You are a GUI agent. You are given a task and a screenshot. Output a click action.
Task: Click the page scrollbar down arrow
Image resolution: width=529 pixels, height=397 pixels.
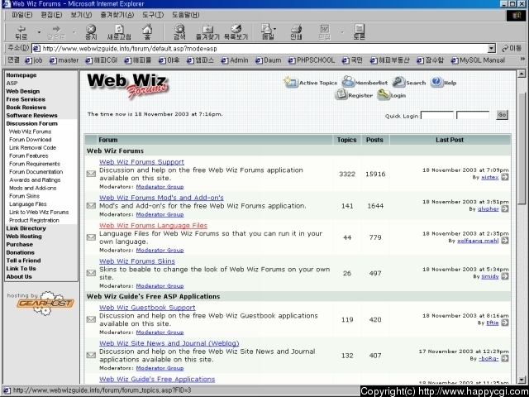coord(522,380)
